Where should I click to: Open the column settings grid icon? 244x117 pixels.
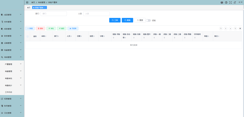click(240, 28)
